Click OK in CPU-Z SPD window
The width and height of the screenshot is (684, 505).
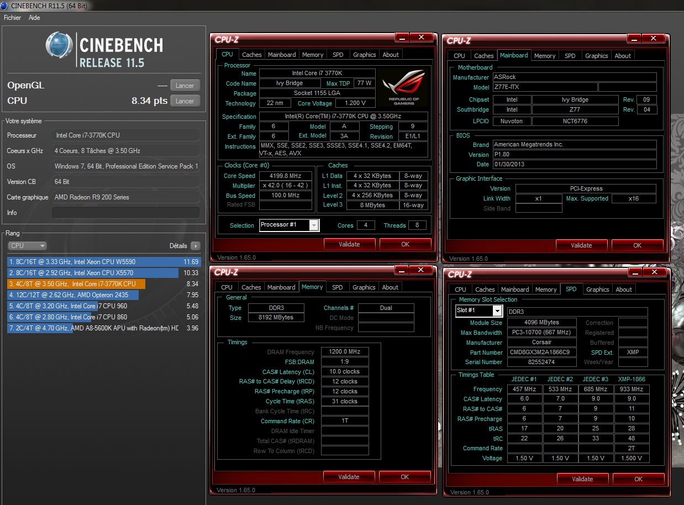pyautogui.click(x=638, y=479)
